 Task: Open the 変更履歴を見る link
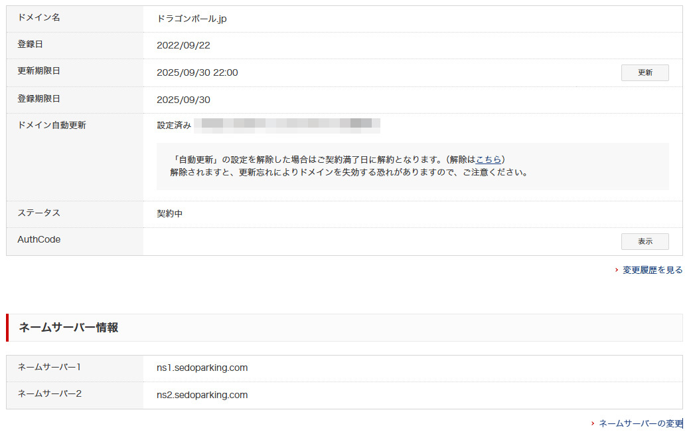pyautogui.click(x=653, y=270)
